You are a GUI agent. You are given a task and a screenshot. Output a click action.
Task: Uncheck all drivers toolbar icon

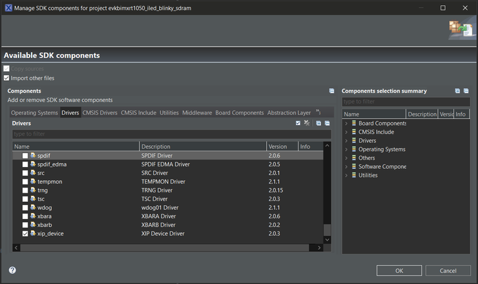(306, 123)
